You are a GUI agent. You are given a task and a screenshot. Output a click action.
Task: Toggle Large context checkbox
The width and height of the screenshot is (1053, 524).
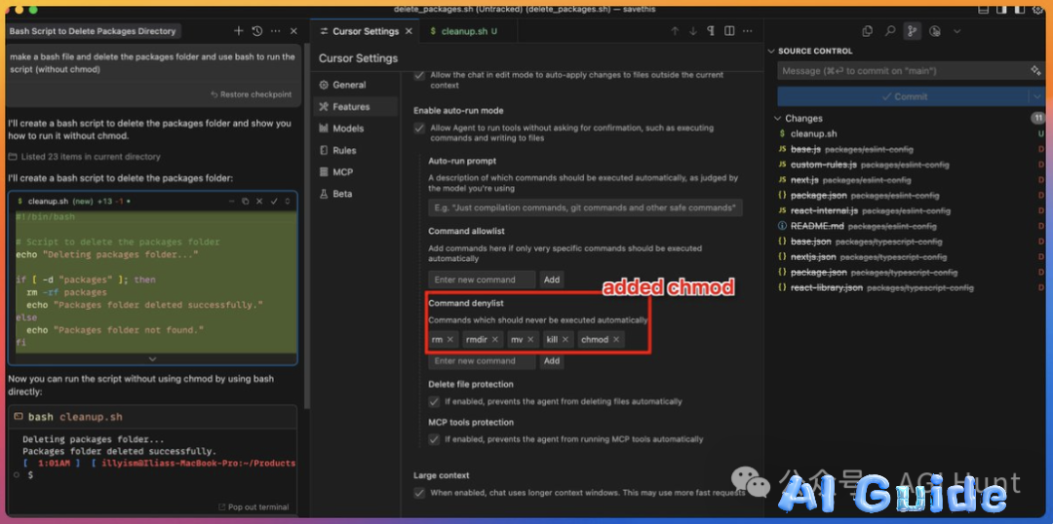coord(419,493)
